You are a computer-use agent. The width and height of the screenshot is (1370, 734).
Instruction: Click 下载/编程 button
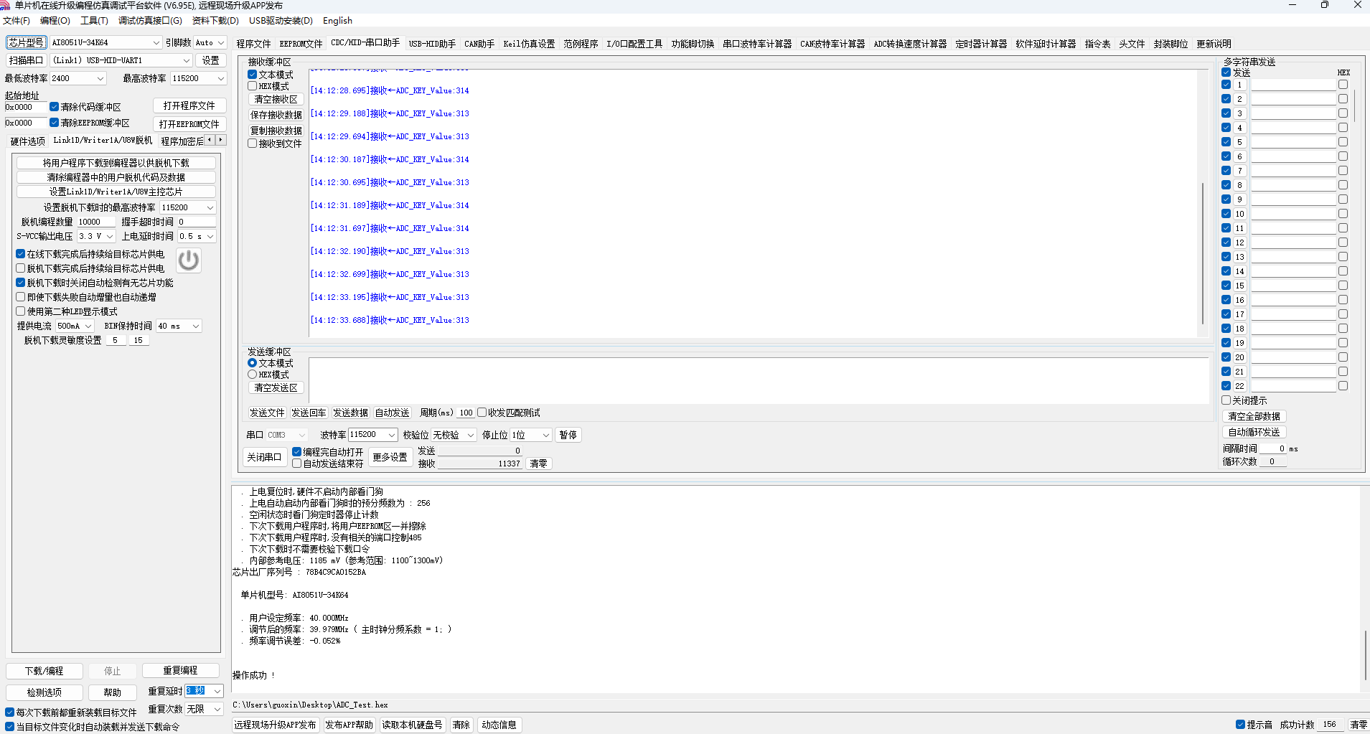point(44,671)
